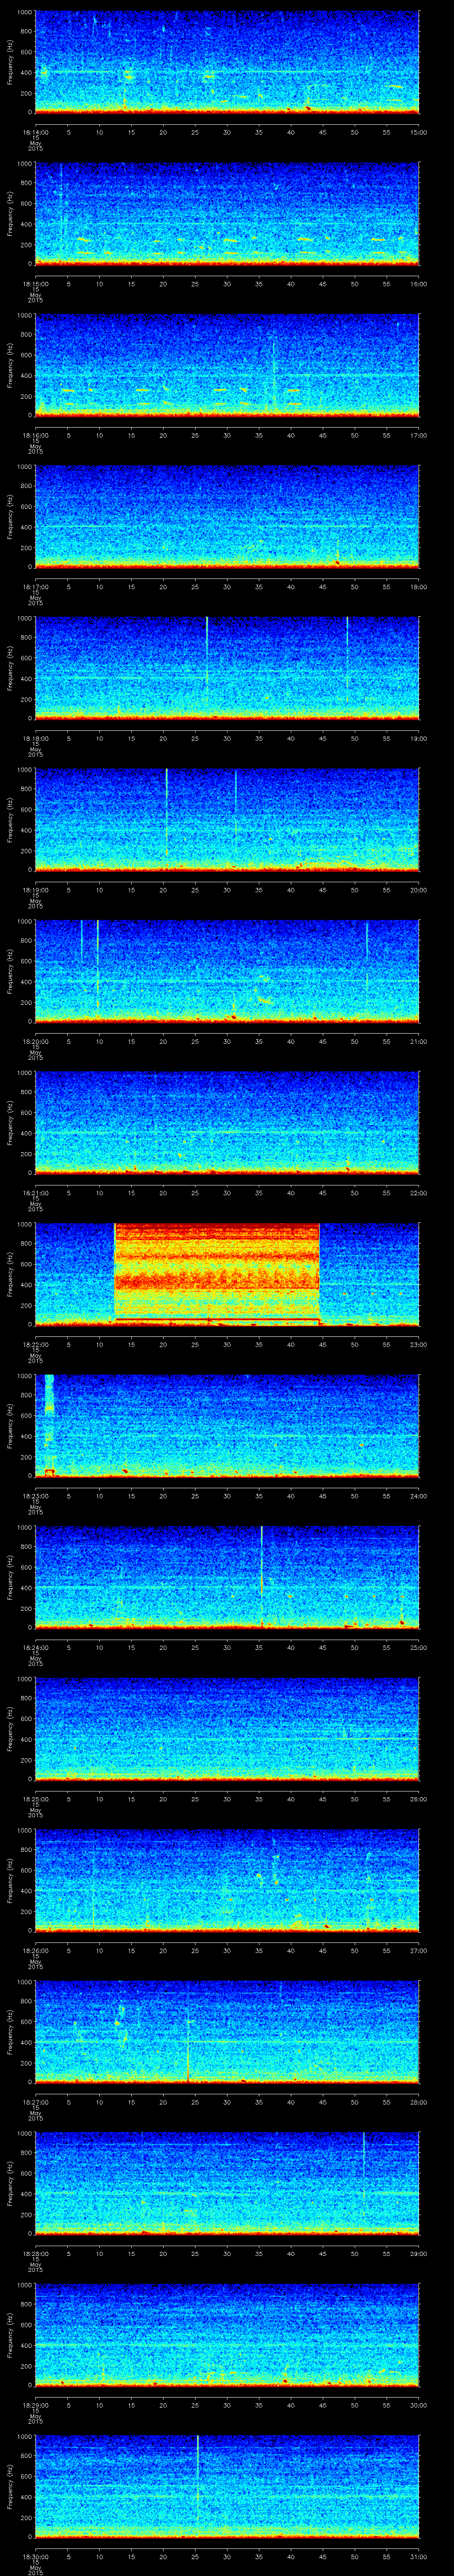The width and height of the screenshot is (454, 2576).
Task: Select the spectrogram panel starting at 18:17:00
Action: click(227, 516)
